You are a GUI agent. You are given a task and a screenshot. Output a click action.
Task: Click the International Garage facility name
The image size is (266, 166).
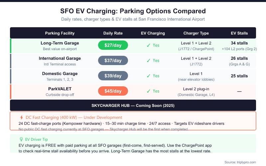pos(60,58)
